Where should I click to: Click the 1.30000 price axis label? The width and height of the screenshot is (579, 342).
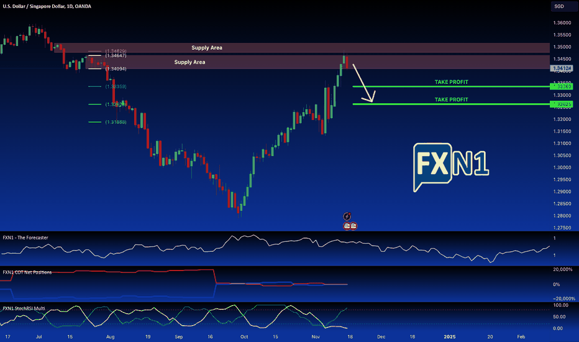tap(562, 167)
